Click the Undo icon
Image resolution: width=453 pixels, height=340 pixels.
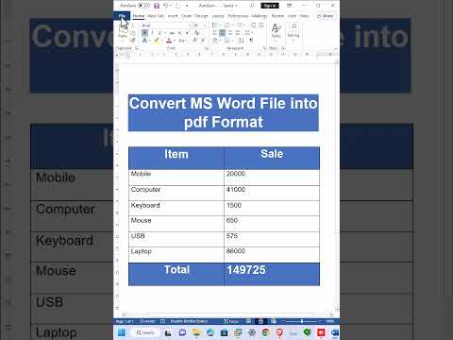pos(166,6)
